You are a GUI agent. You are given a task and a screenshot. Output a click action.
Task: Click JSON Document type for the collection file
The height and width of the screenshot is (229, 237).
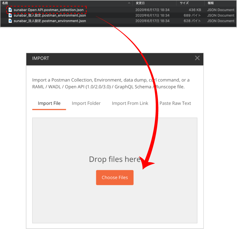pos(221,10)
